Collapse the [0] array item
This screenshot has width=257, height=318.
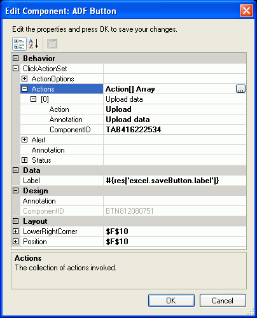coord(33,99)
